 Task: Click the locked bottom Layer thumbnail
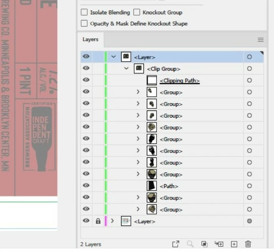click(126, 221)
